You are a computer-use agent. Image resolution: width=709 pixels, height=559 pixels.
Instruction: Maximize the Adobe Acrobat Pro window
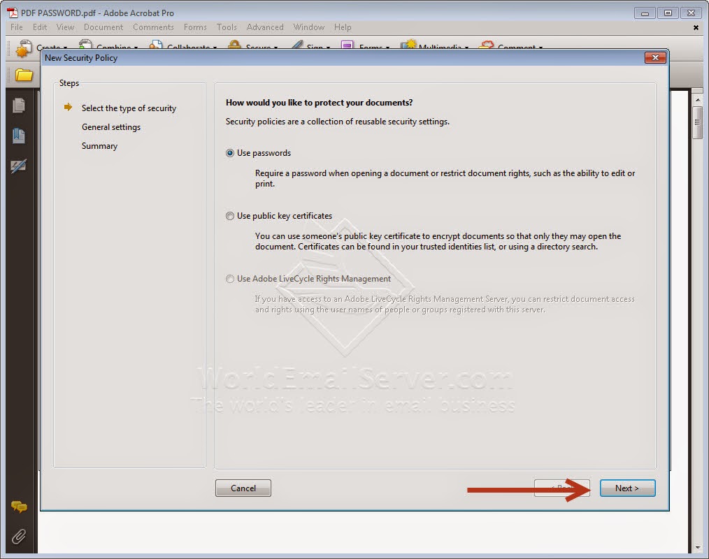click(x=668, y=13)
